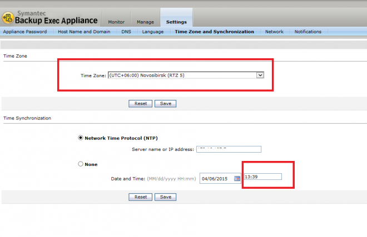Screen dimensions: 367x237
Task: Save the Time Zone setting
Action: point(166,104)
